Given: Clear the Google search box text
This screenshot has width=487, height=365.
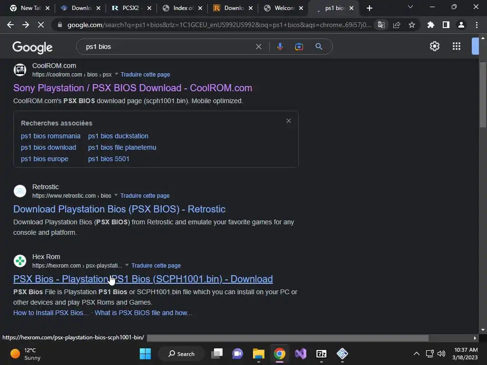Looking at the screenshot, I should coord(258,47).
